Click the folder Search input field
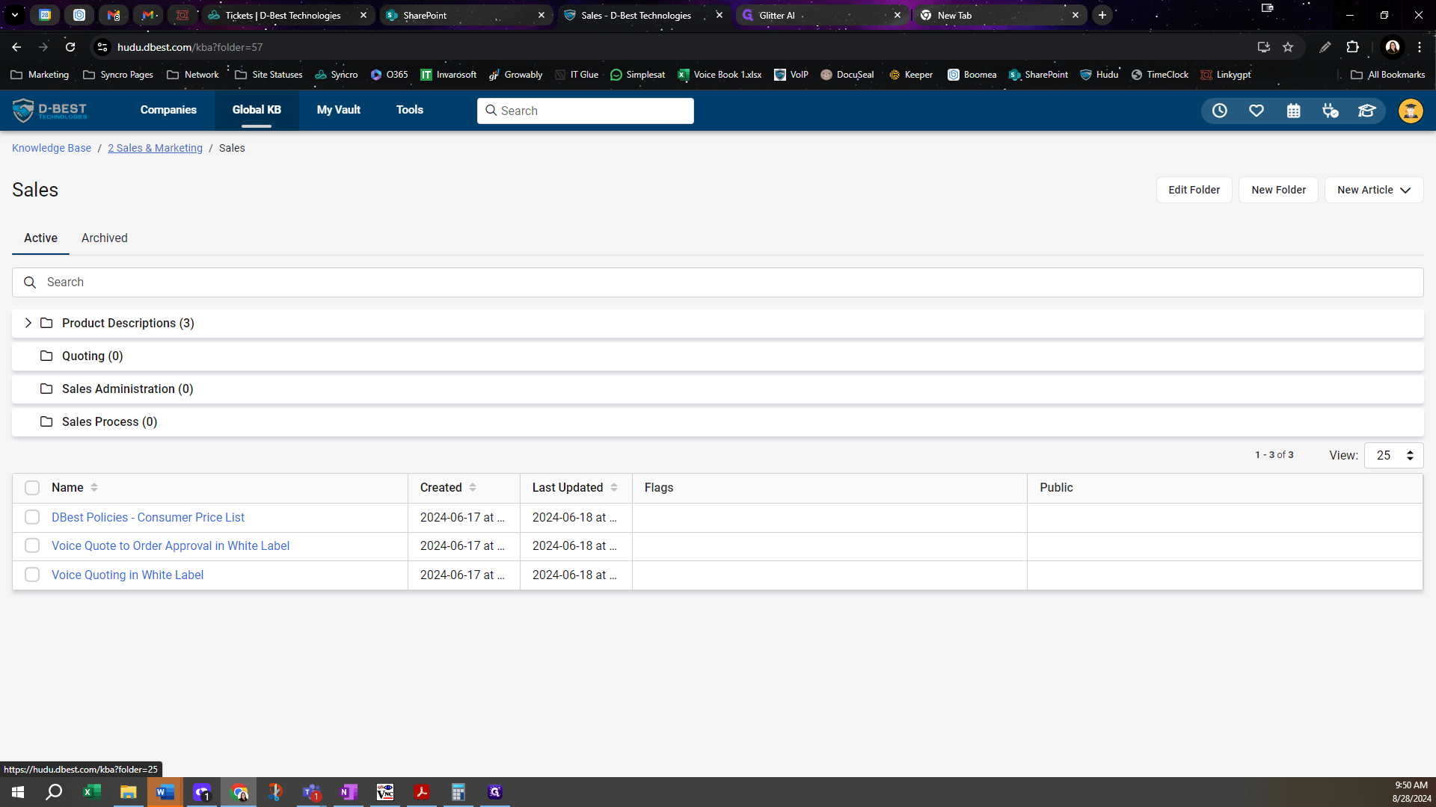 tap(718, 282)
